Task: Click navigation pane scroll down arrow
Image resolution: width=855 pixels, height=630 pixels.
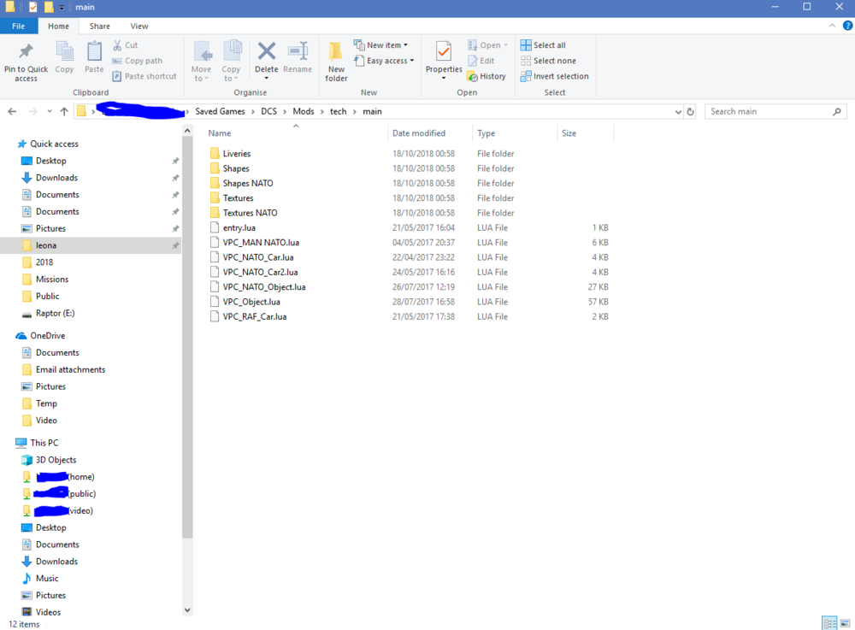Action: [187, 610]
